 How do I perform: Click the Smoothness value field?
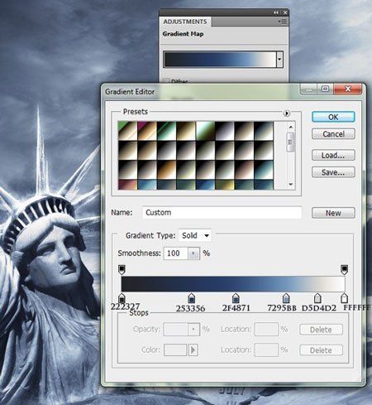click(x=175, y=253)
